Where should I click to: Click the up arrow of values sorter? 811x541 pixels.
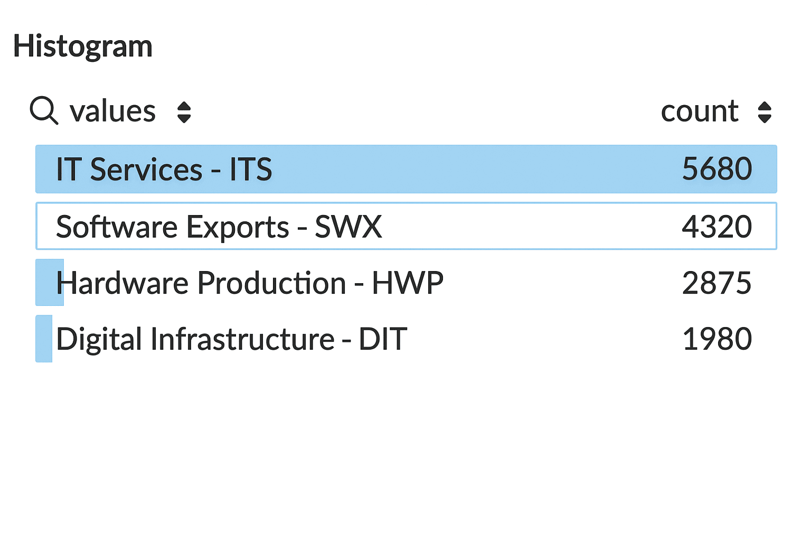click(x=184, y=106)
